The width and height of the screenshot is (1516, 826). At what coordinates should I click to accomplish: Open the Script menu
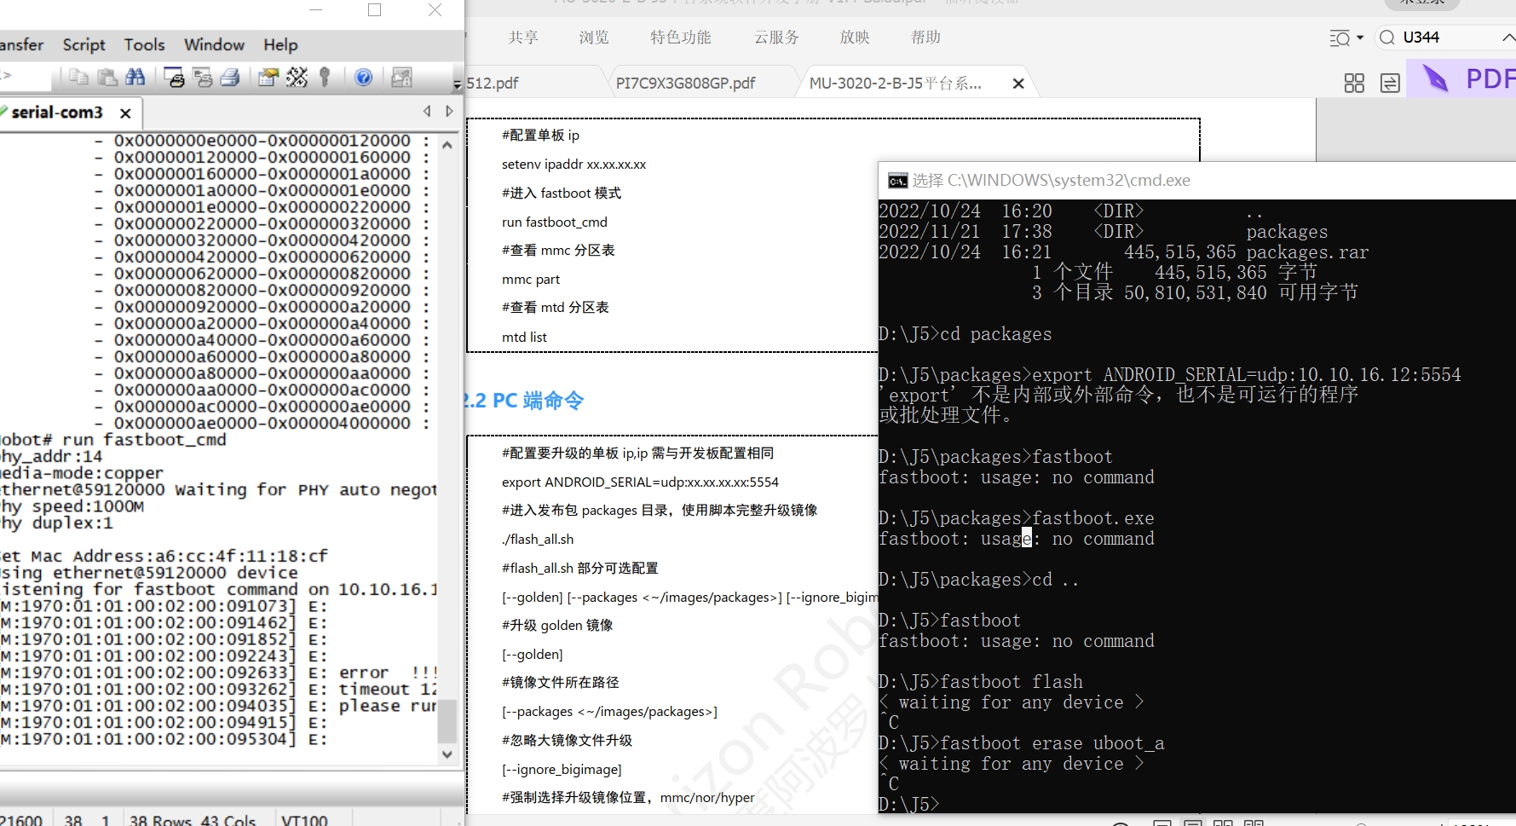tap(84, 44)
